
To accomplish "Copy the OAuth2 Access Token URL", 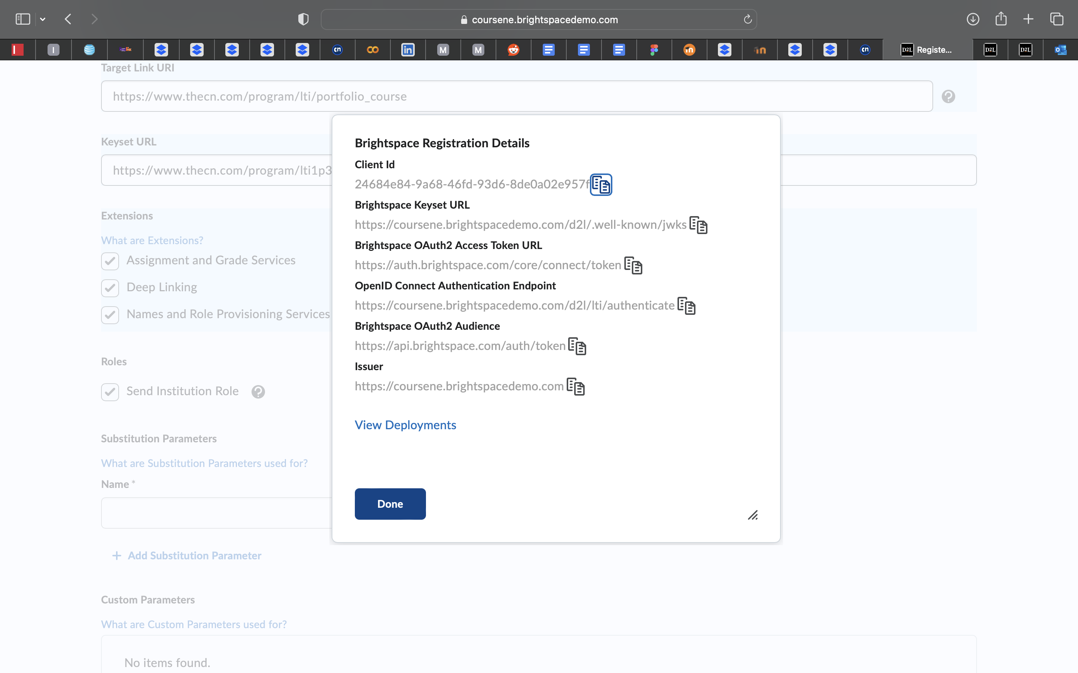I will click(633, 265).
